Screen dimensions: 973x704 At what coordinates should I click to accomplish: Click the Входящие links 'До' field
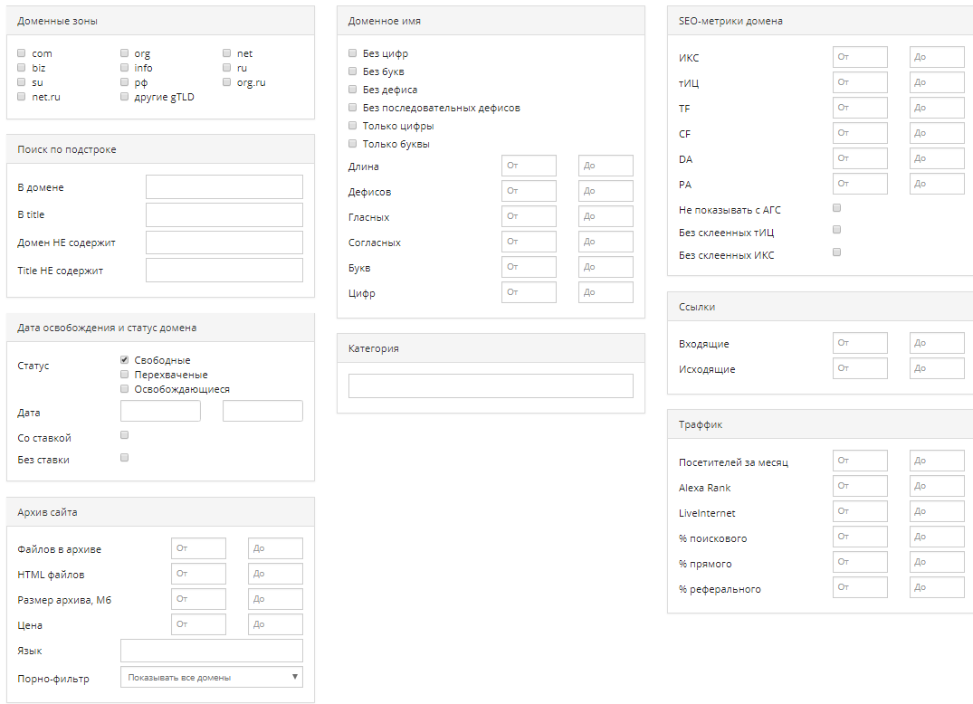tap(937, 344)
